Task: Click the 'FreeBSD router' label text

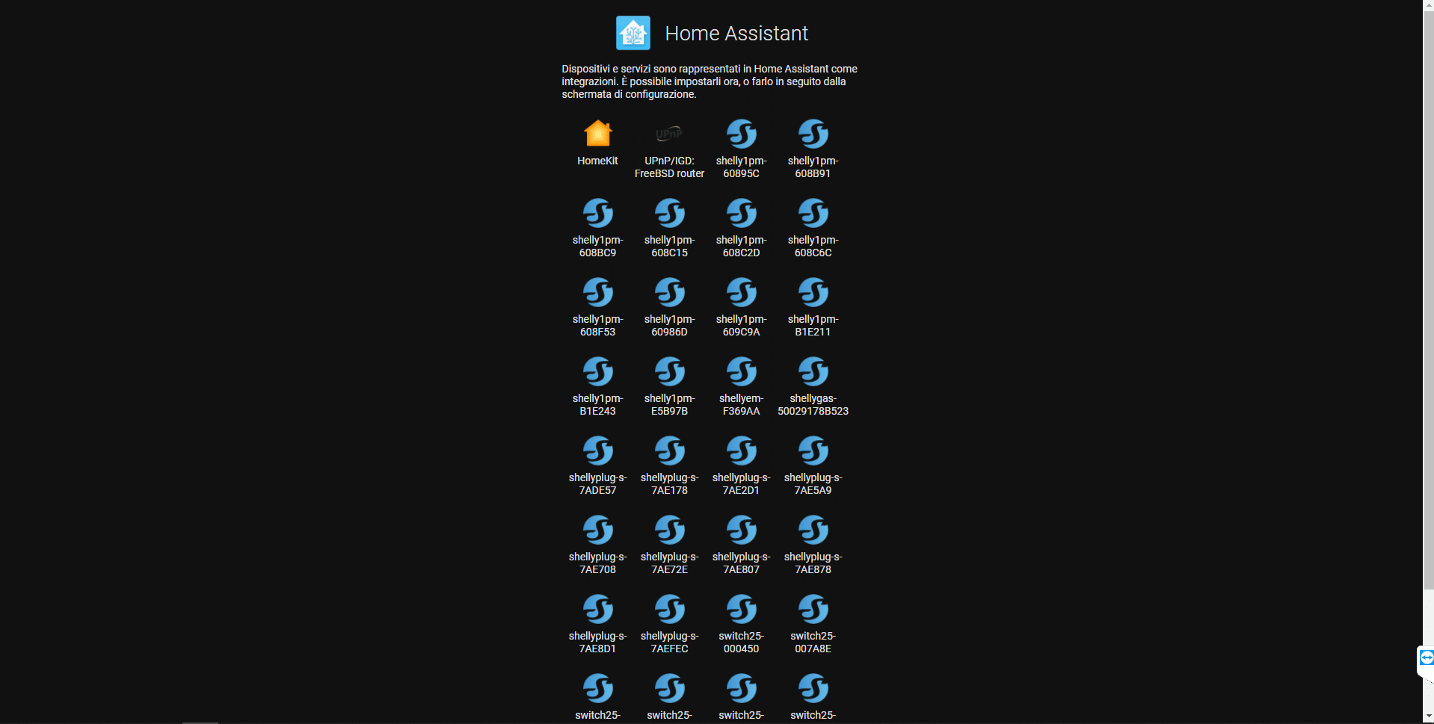Action: click(669, 173)
